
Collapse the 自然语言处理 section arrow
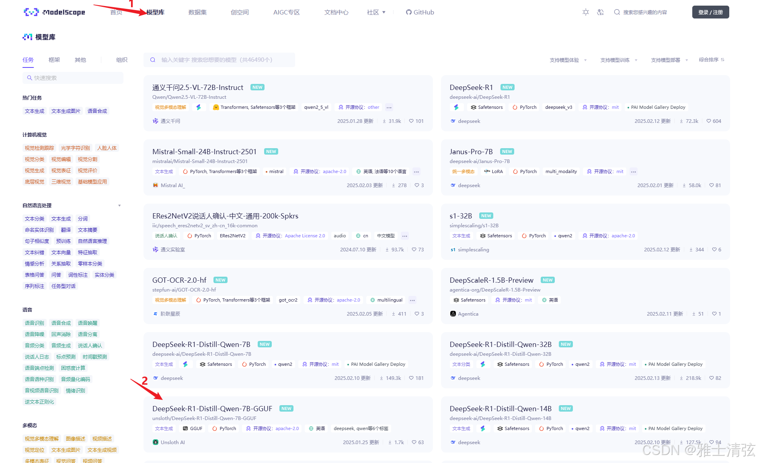[x=119, y=206]
